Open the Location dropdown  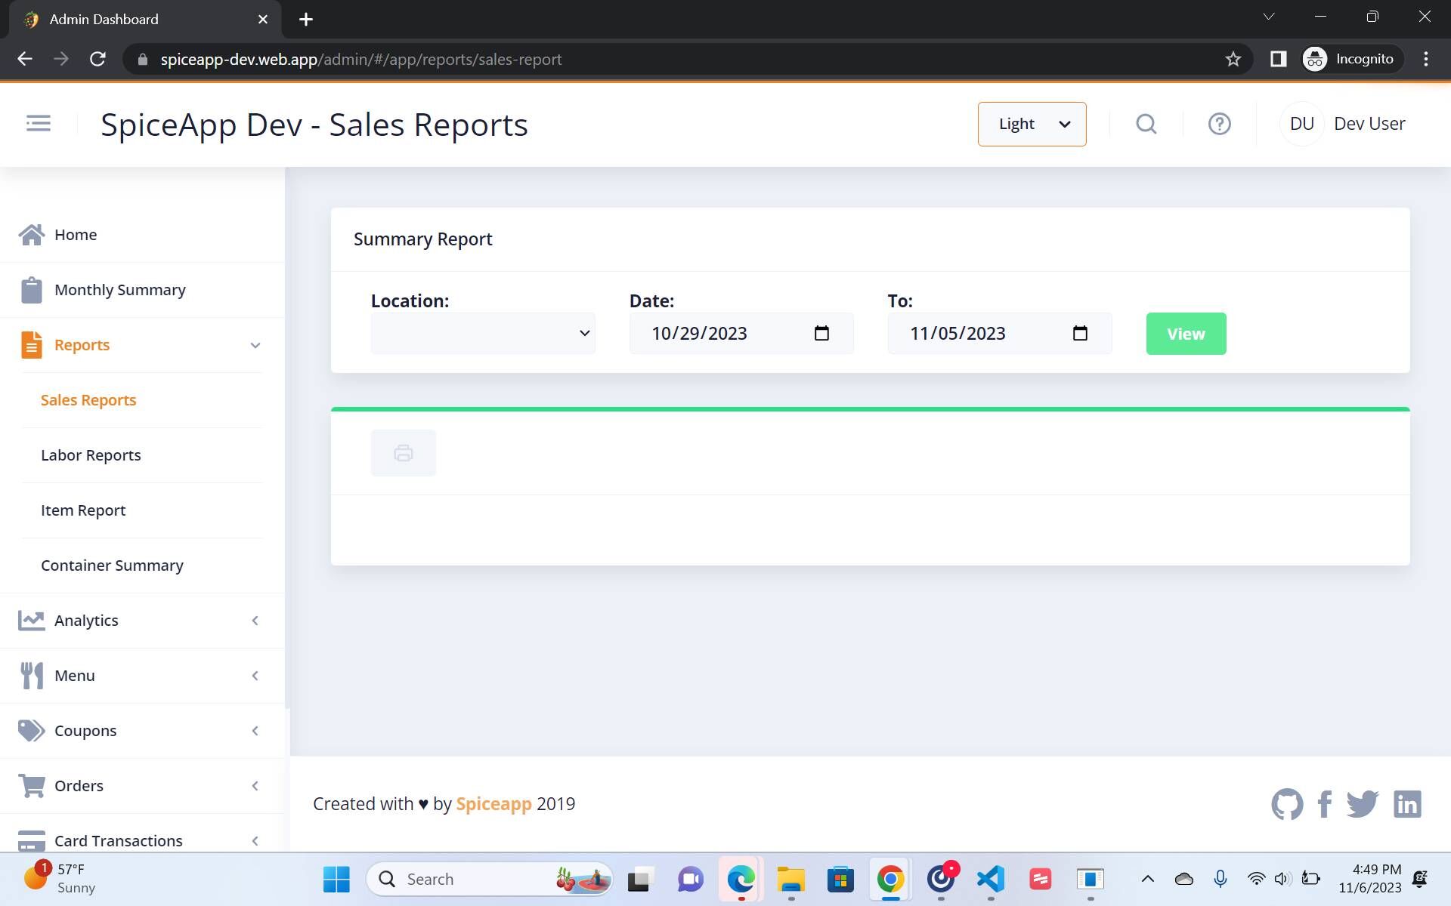(483, 333)
